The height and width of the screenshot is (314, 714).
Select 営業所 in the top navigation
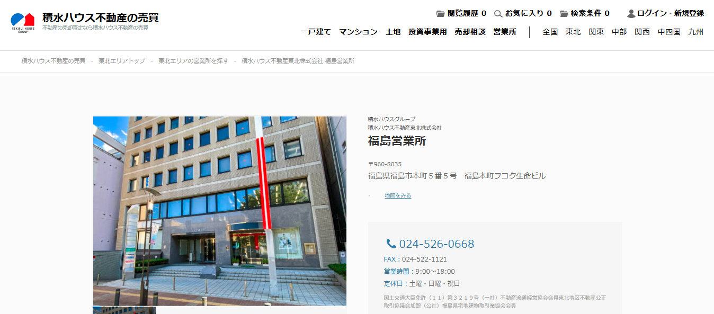point(504,32)
